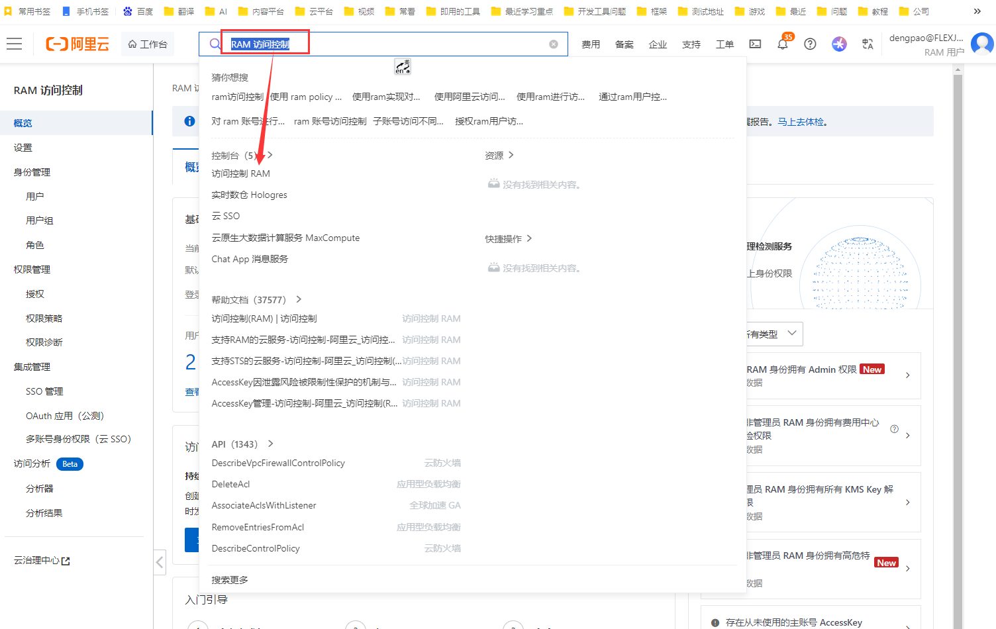Viewport: 996px width, 629px height.
Task: Open the 常用书签 bookmark folder
Action: pos(27,11)
